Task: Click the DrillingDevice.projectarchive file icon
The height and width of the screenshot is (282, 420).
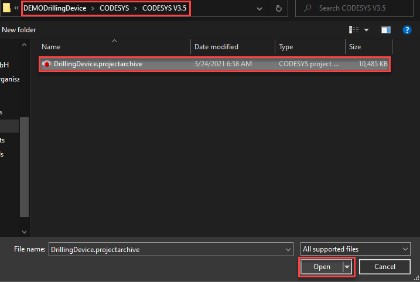Action: 47,64
